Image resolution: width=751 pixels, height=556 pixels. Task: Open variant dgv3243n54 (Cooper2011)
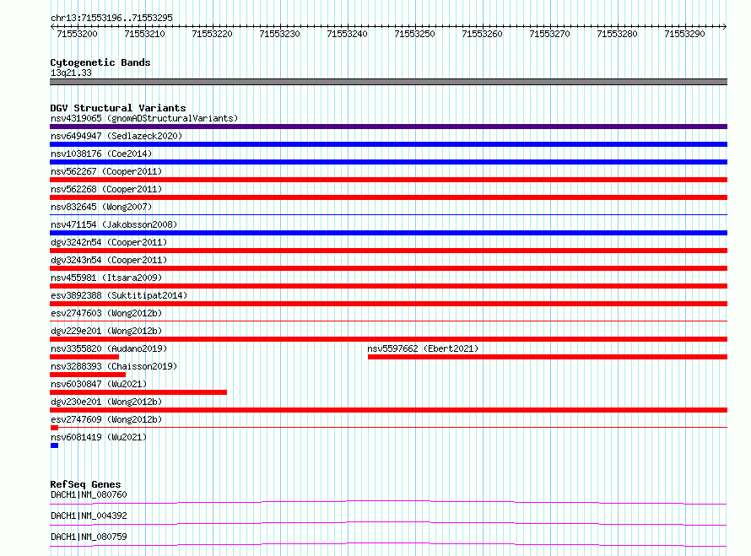pos(109,260)
